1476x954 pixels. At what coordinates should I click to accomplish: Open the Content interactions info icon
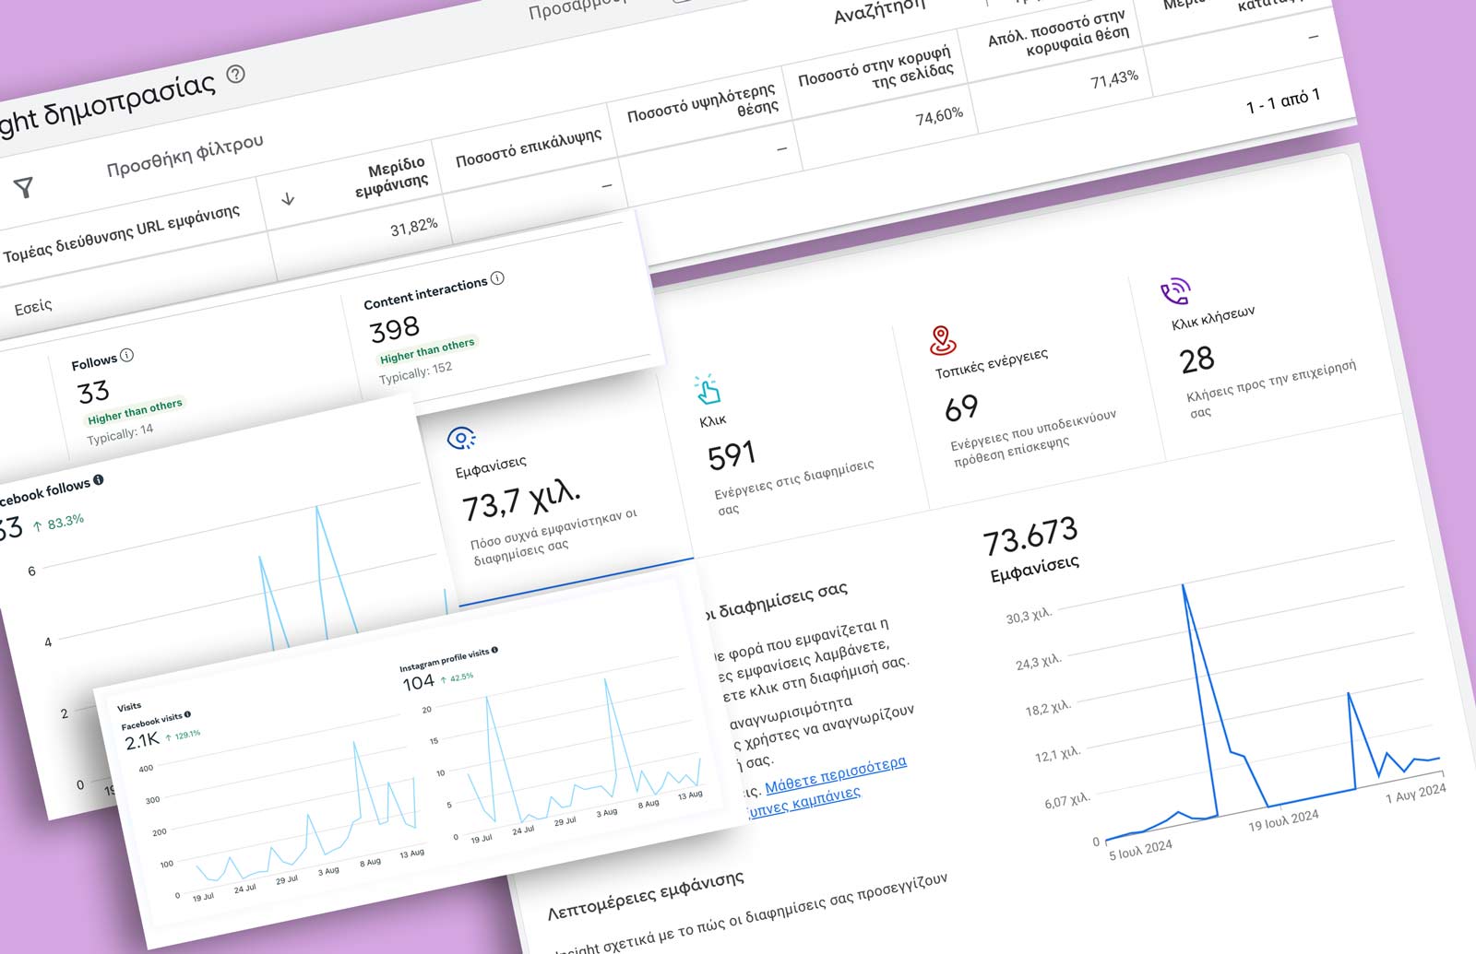498,277
